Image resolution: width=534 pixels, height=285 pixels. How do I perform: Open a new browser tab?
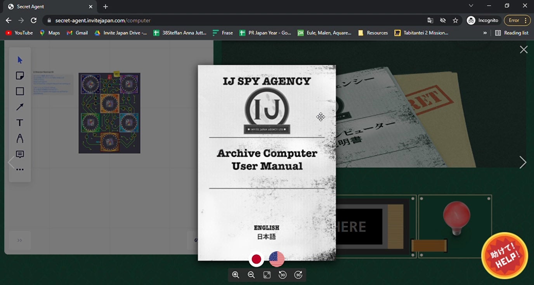[x=106, y=7]
